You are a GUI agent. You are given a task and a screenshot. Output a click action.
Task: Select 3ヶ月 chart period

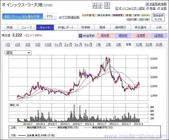78,45
